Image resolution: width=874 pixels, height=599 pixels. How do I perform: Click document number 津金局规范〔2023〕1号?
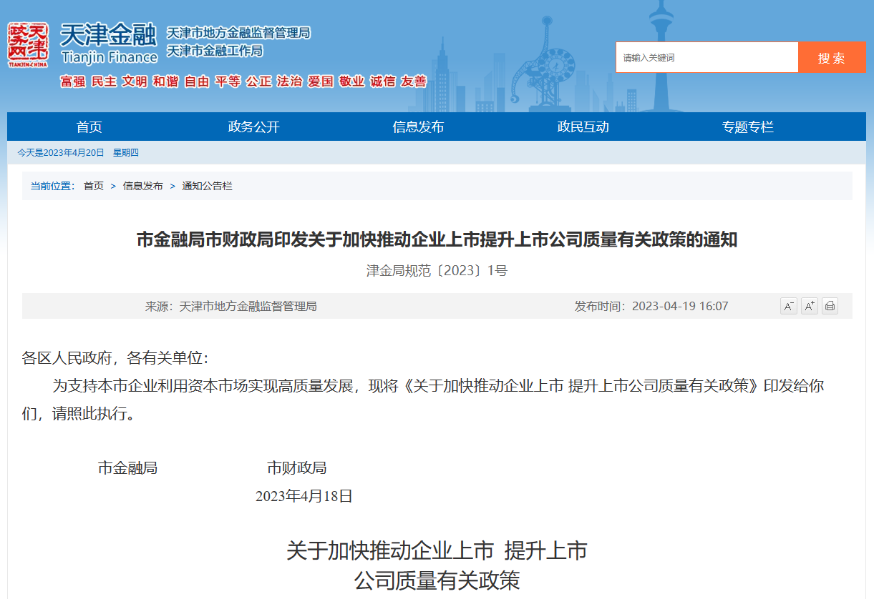click(x=437, y=271)
